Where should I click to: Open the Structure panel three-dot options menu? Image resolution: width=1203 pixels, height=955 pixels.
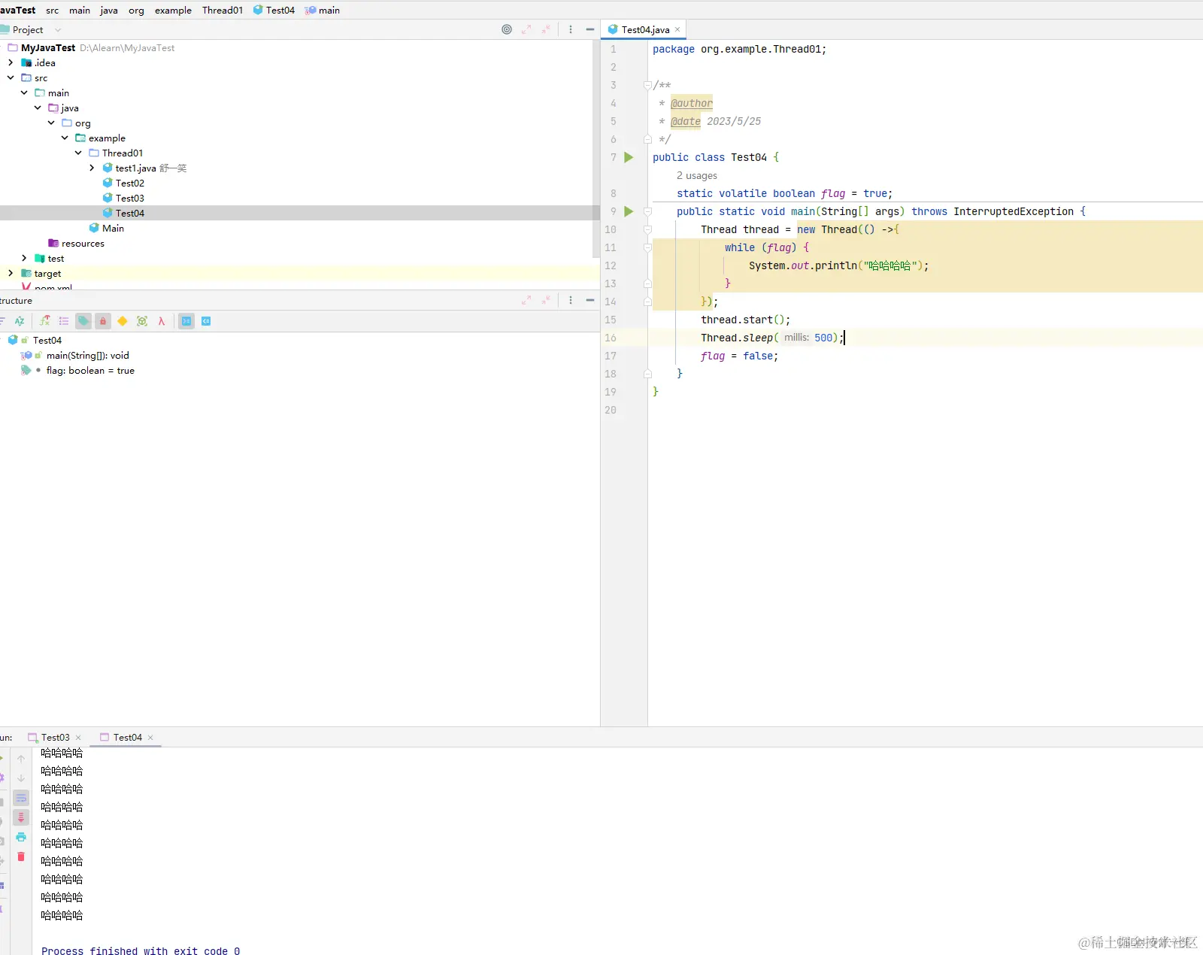[571, 300]
